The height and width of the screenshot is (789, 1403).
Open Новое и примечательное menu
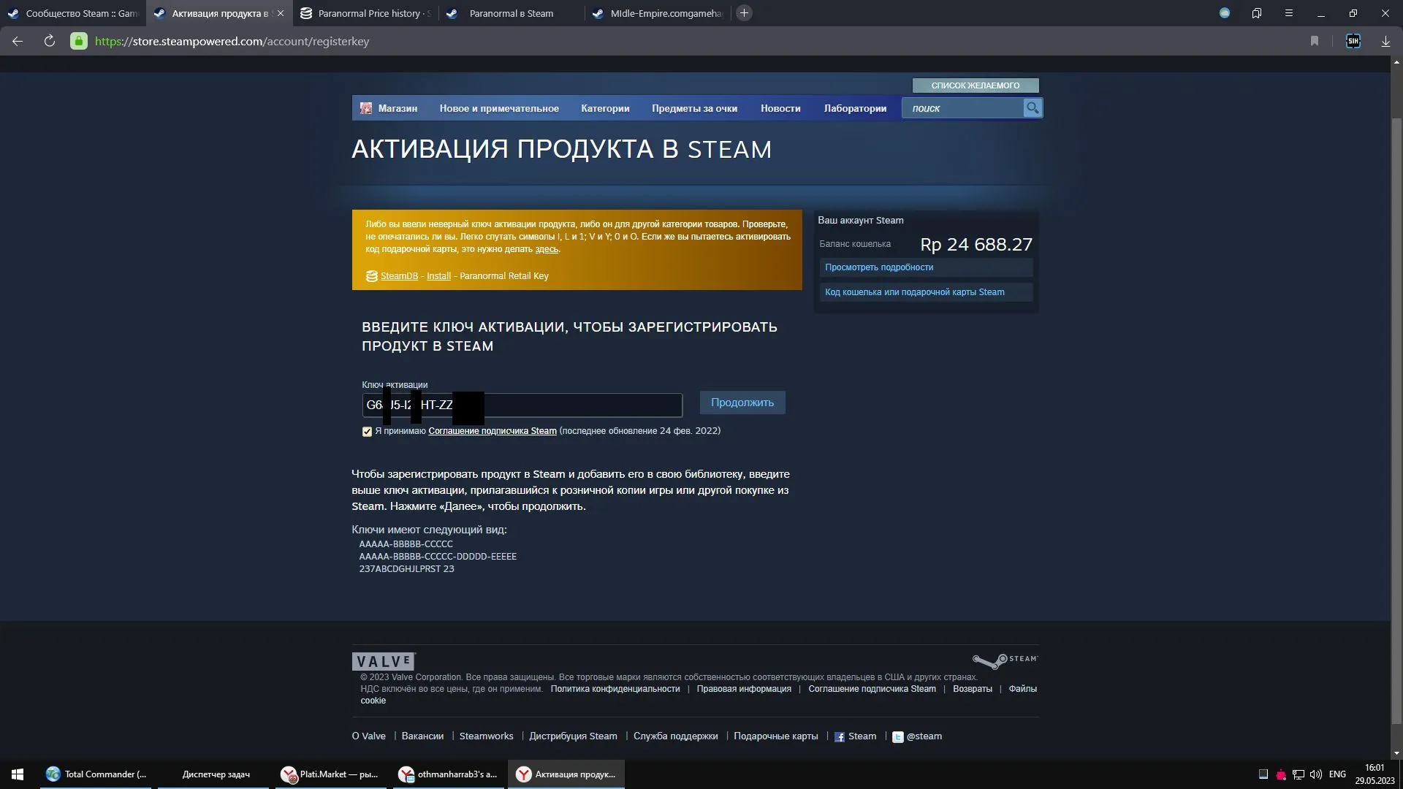pyautogui.click(x=499, y=108)
